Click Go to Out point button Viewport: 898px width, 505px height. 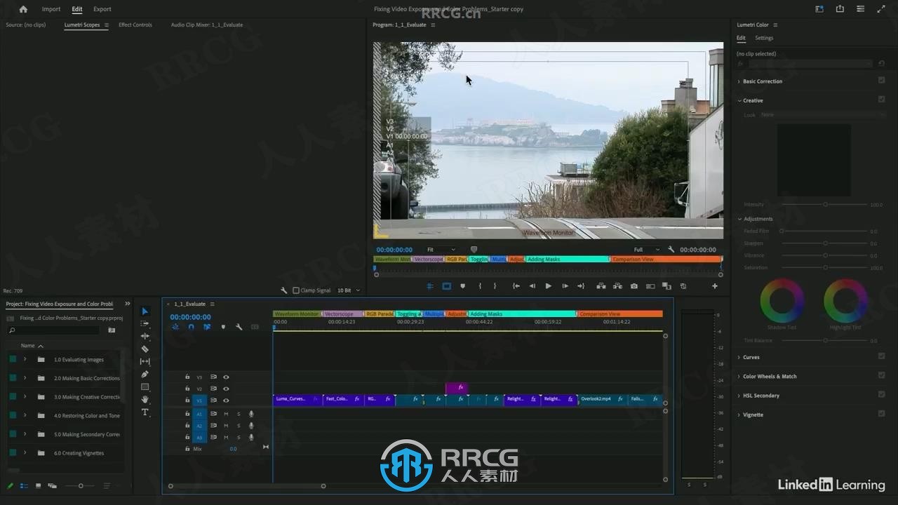(581, 286)
